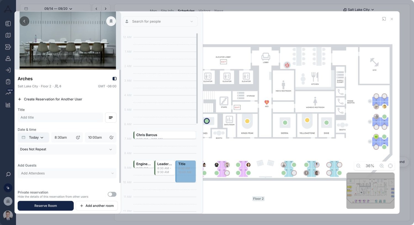Open the Maps icon in left sidebar
Image resolution: width=414 pixels, height=225 pixels.
[8, 35]
